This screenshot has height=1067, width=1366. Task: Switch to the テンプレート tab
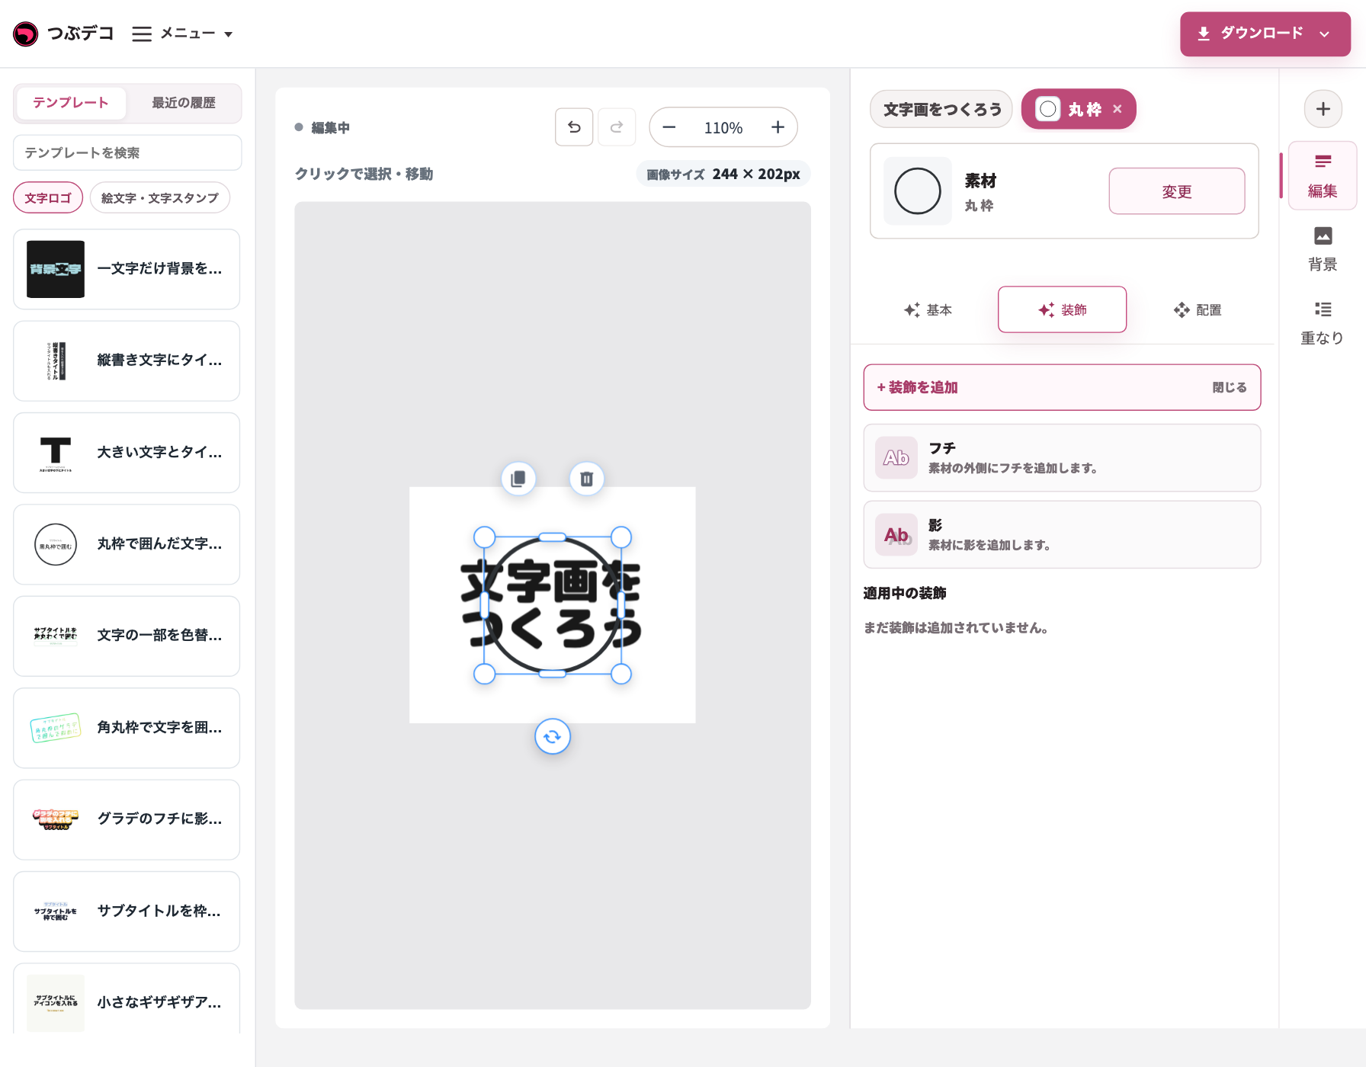point(70,103)
